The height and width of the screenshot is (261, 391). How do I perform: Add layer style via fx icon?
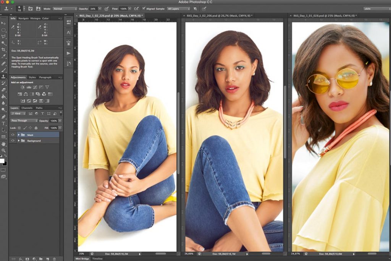pyautogui.click(x=21, y=259)
